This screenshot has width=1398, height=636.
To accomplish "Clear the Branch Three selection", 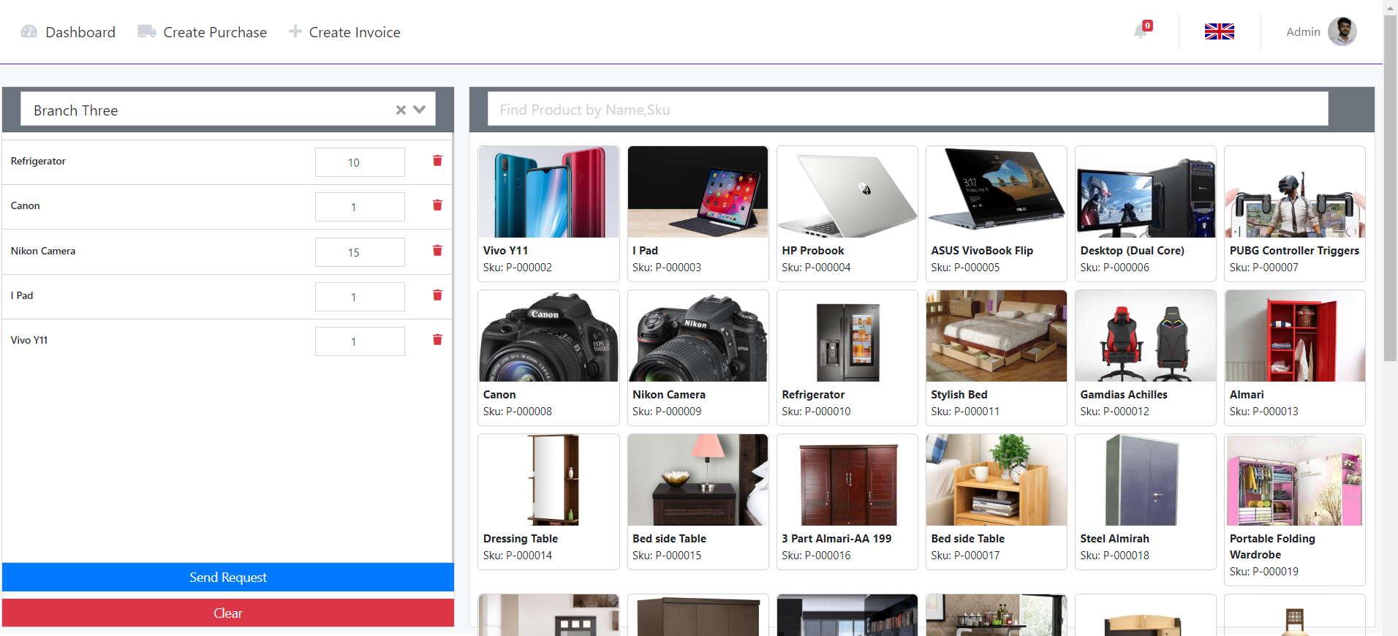I will [x=401, y=110].
